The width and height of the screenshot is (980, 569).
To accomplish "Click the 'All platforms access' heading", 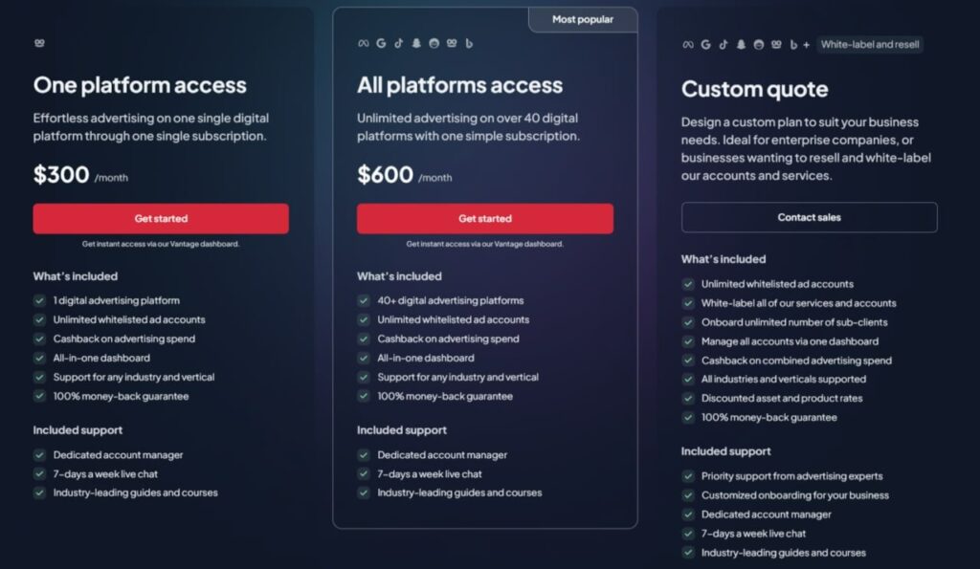I will 459,85.
